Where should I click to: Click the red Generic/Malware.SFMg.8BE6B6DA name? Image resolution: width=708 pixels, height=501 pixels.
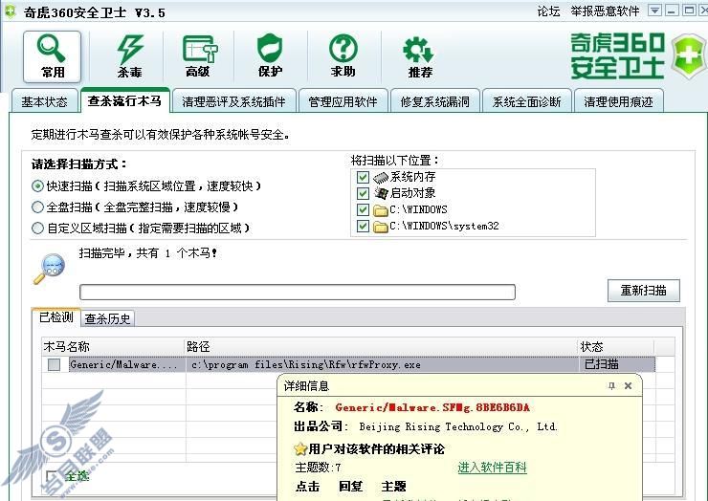tap(432, 407)
